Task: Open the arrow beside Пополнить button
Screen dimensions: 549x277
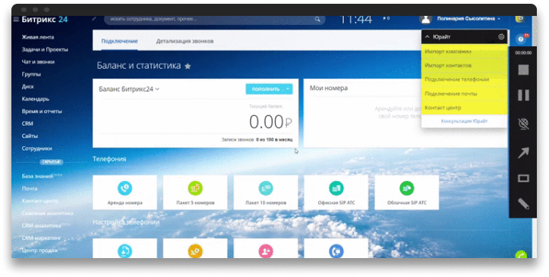Action: pyautogui.click(x=288, y=89)
